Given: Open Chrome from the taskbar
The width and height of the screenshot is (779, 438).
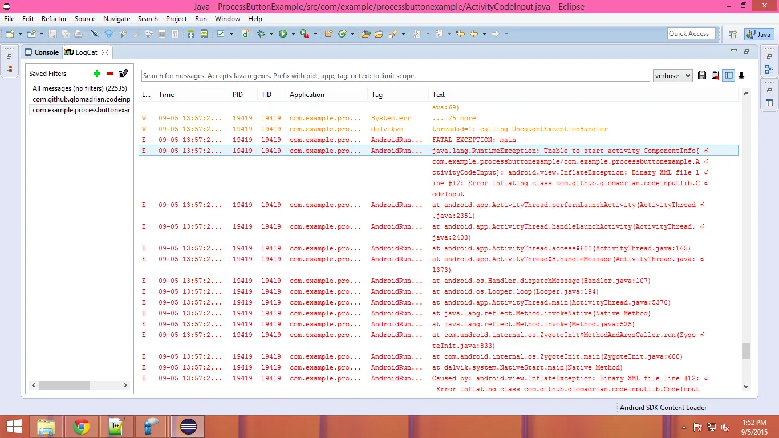Looking at the screenshot, I should pyautogui.click(x=82, y=427).
